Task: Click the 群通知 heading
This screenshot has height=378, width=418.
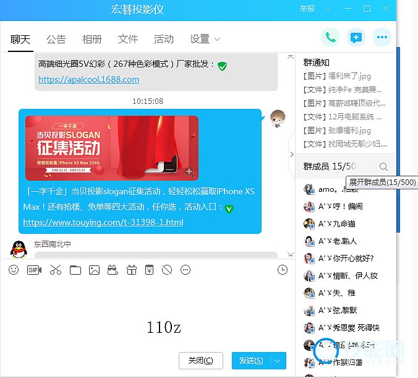Action: tap(316, 62)
